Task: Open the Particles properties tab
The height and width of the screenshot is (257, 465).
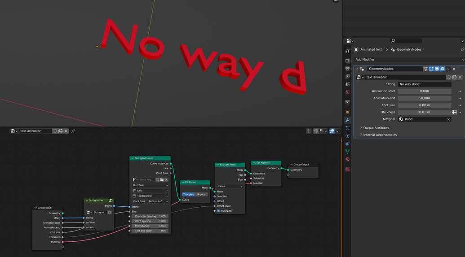Action: [347, 128]
